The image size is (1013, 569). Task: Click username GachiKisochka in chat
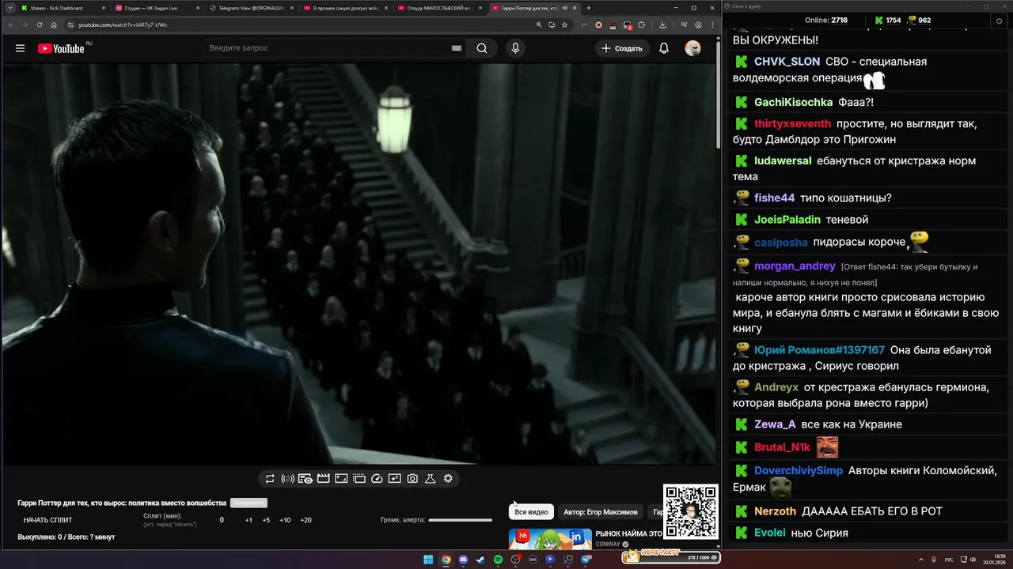793,103
